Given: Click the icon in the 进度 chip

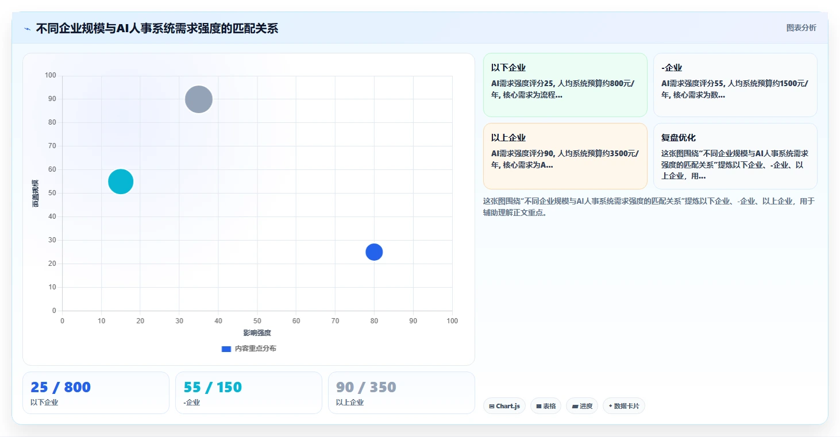Looking at the screenshot, I should click(x=575, y=407).
